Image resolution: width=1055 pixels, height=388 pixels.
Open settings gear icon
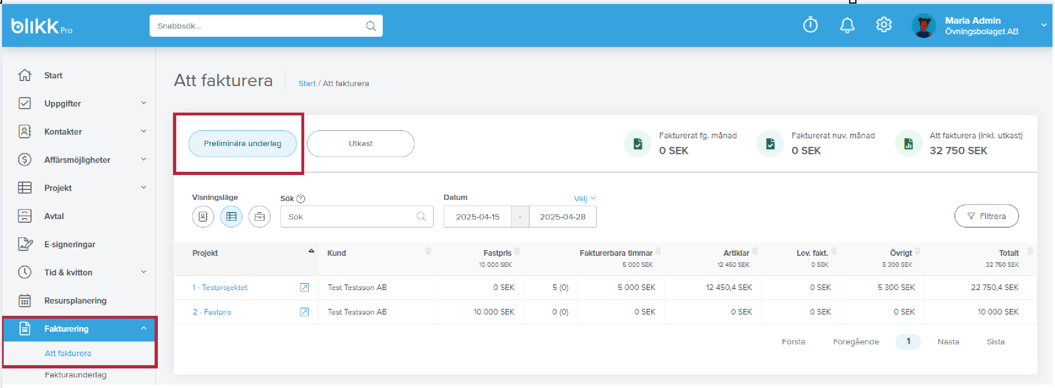[x=884, y=25]
